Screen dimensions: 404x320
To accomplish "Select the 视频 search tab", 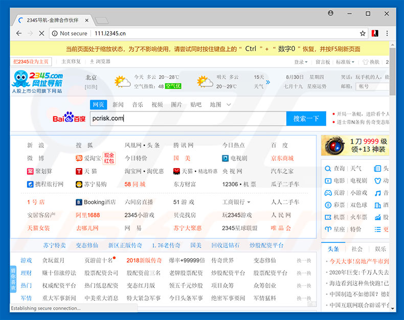I will point(157,105).
